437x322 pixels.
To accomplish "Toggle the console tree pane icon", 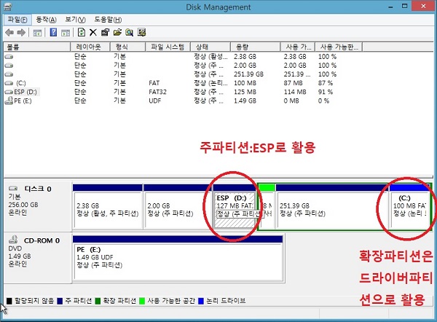I will coord(37,33).
